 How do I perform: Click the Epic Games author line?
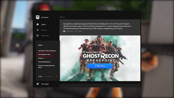(73, 31)
